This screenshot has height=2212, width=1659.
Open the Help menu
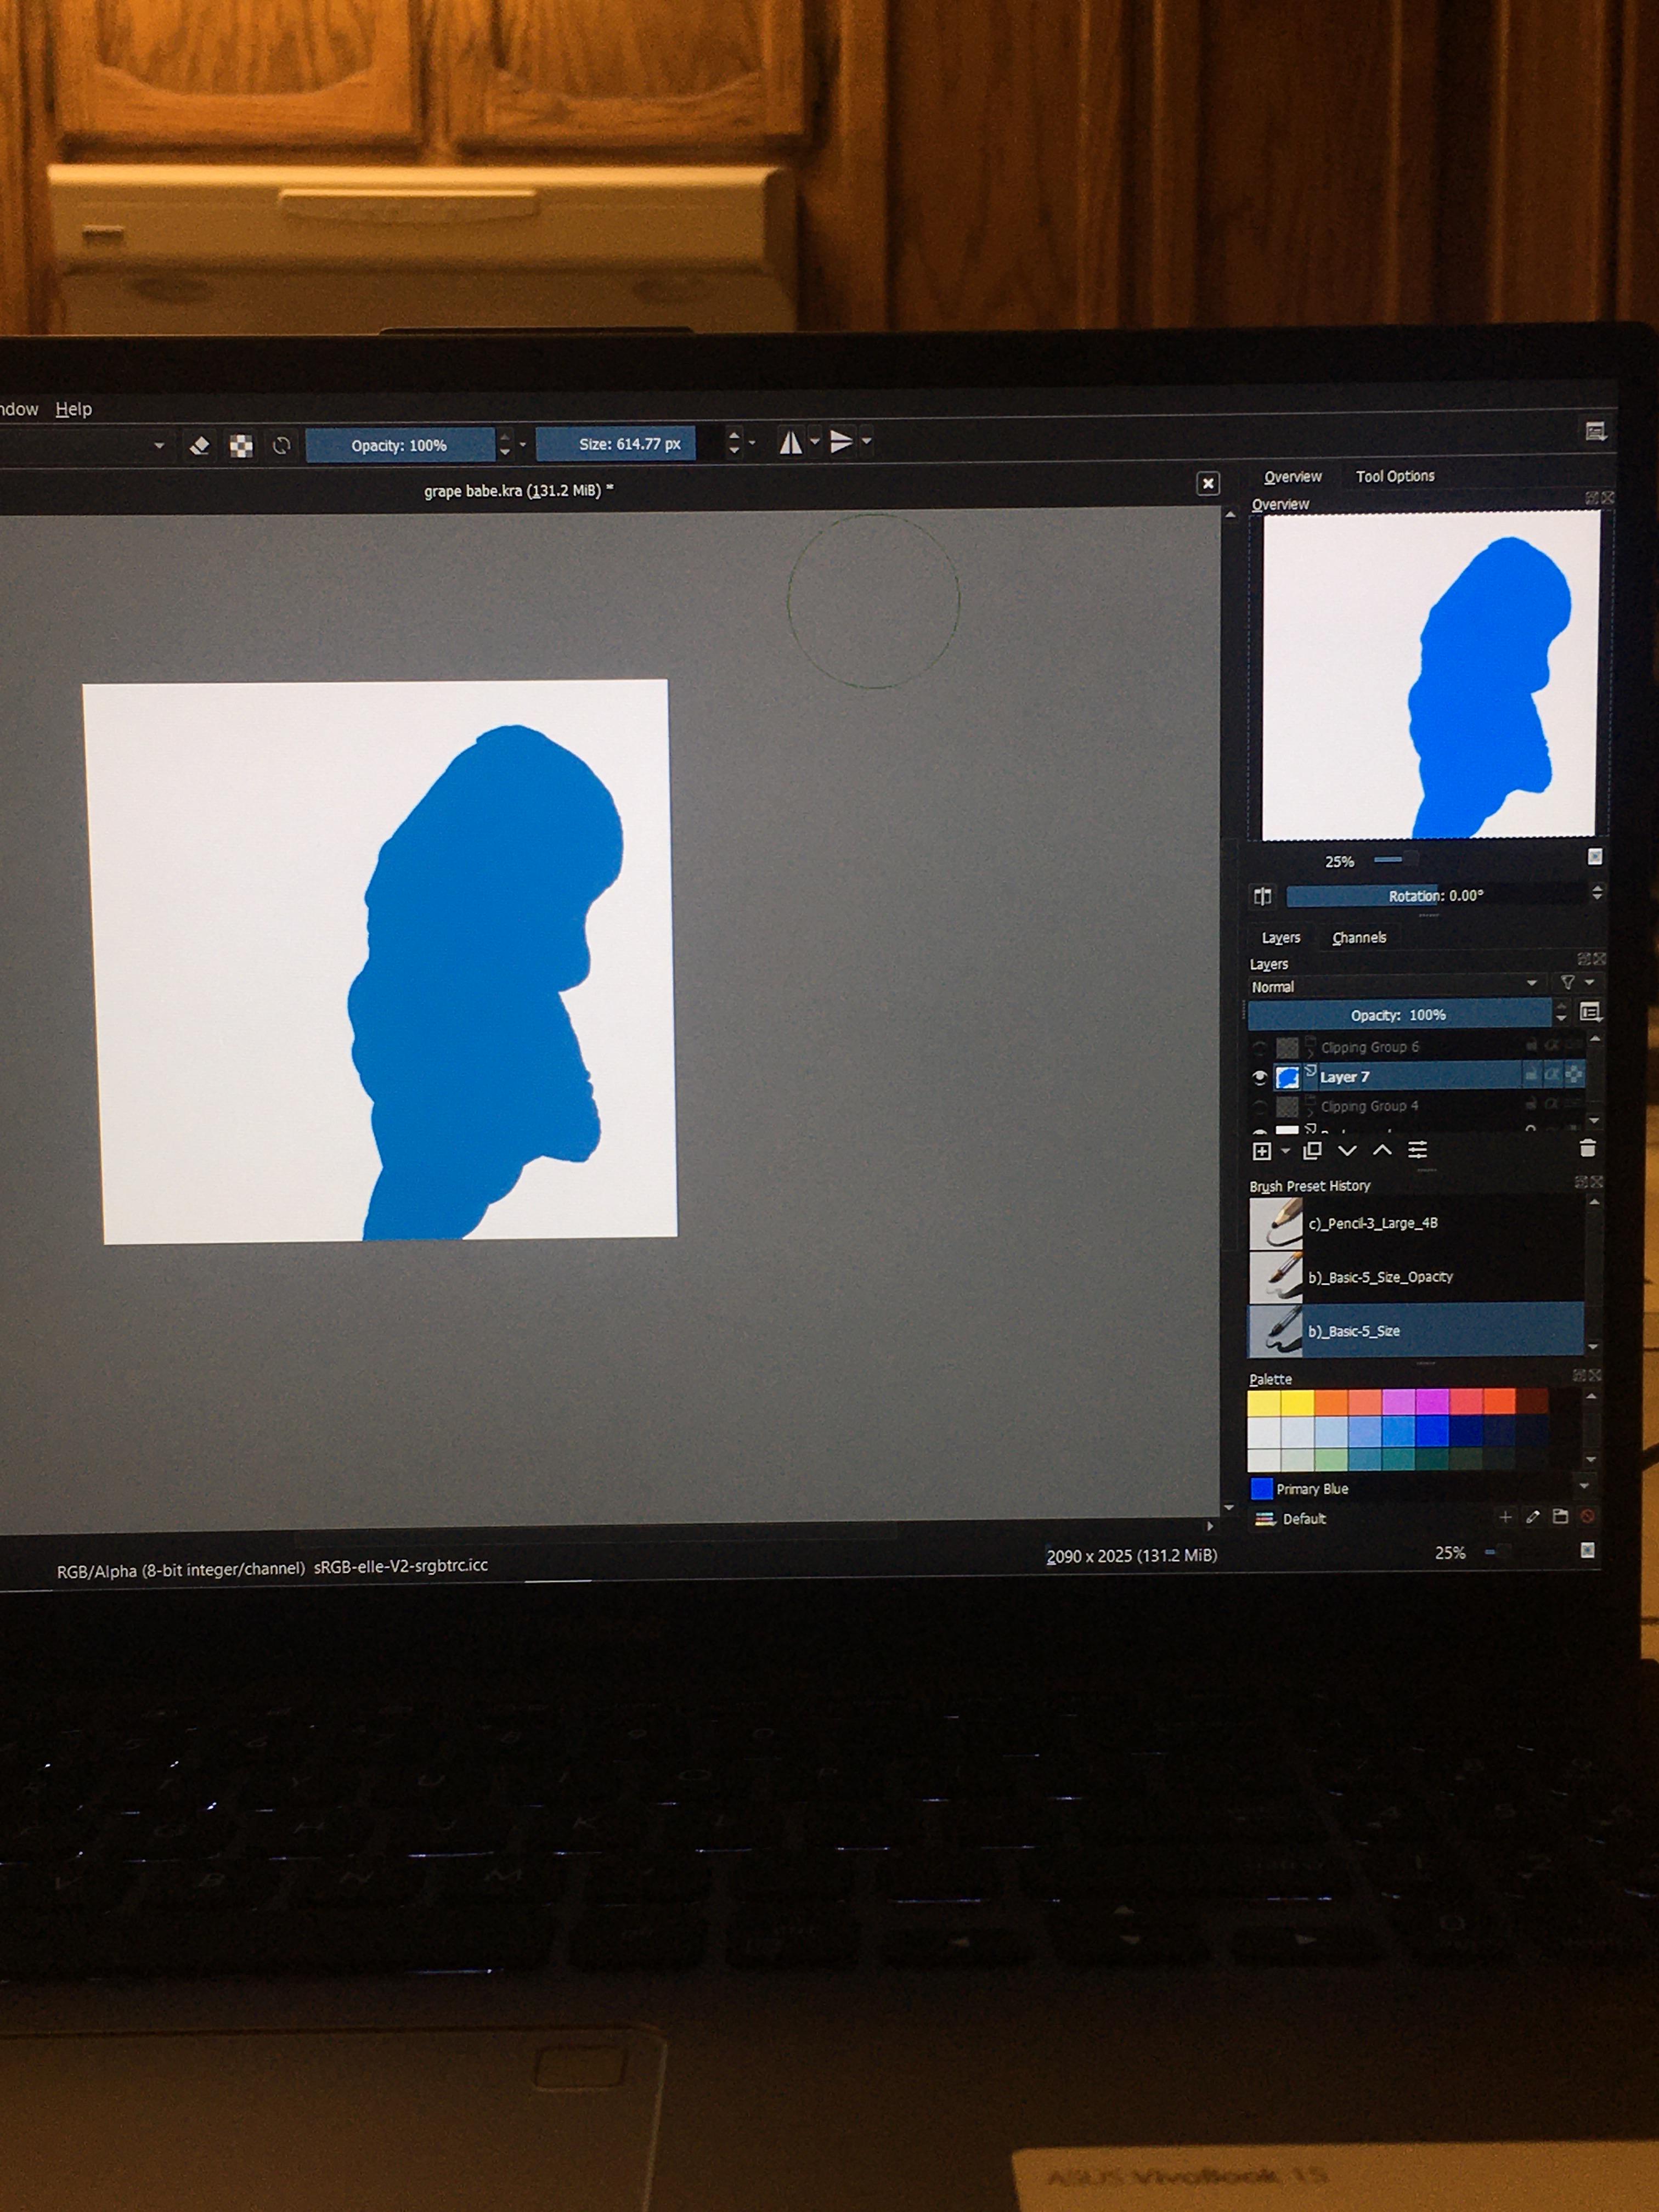pos(74,408)
